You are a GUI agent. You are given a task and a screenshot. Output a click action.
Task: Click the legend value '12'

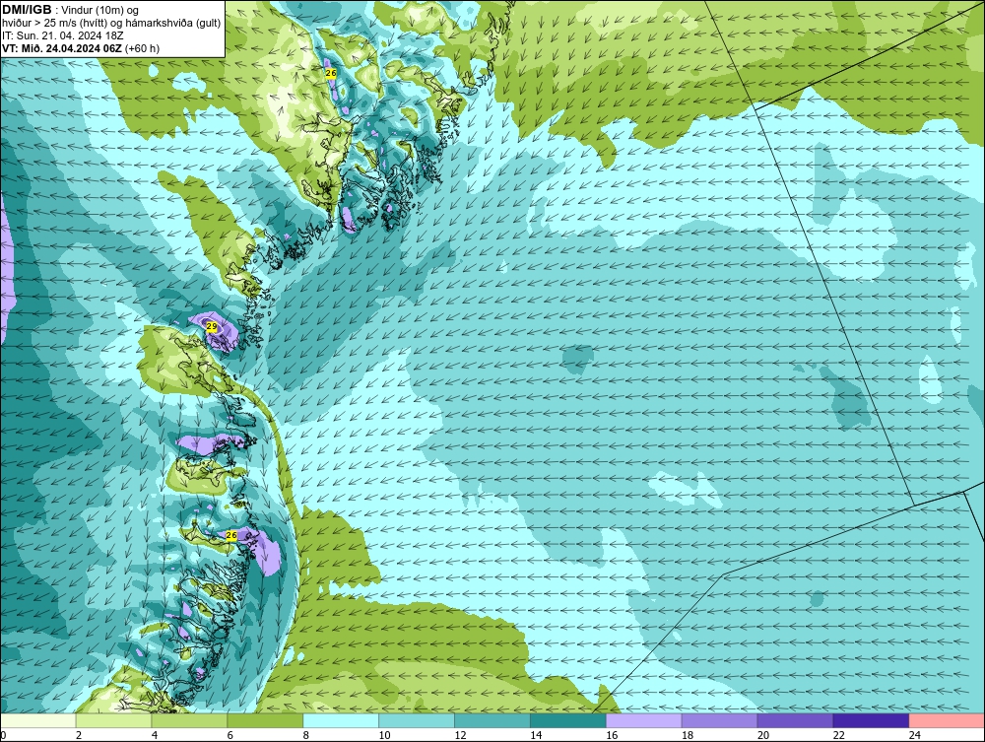click(x=460, y=735)
